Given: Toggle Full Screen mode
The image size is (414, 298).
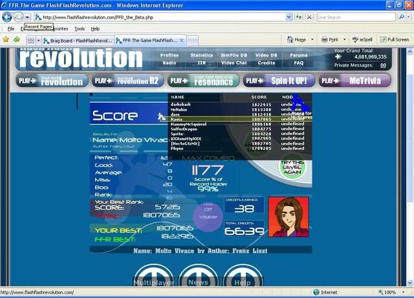Looking at the screenshot, I should pos(394,39).
